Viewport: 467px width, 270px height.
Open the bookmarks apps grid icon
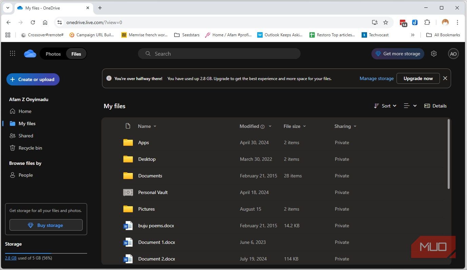pyautogui.click(x=8, y=35)
